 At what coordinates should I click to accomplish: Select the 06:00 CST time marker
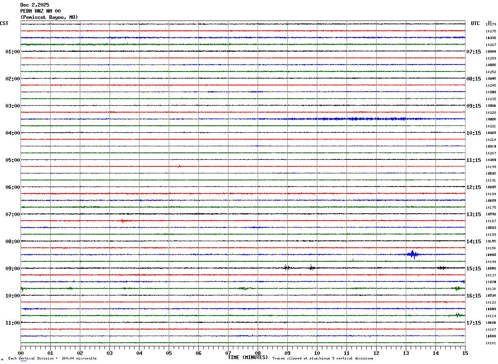[x=12, y=187]
